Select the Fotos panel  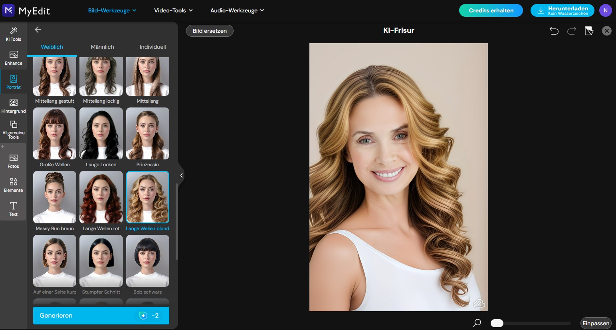tap(13, 160)
